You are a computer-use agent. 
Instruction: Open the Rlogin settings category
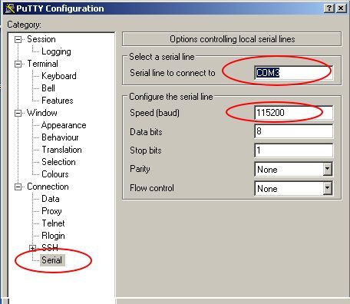(53, 236)
